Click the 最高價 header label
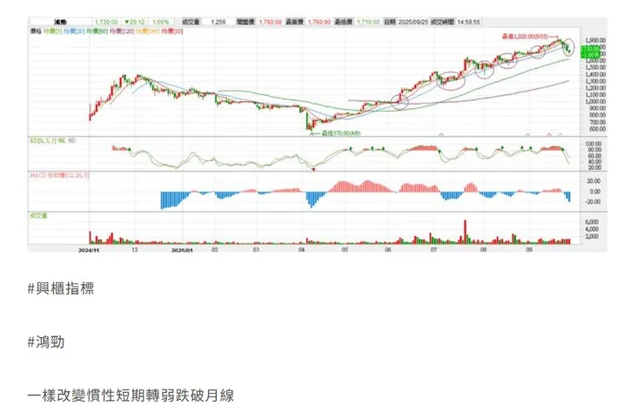This screenshot has width=644, height=413. 294,22
